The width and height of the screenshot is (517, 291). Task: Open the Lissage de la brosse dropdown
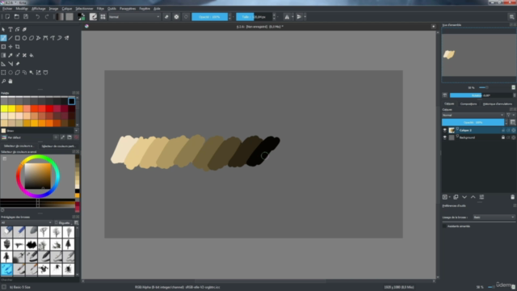coord(494,217)
